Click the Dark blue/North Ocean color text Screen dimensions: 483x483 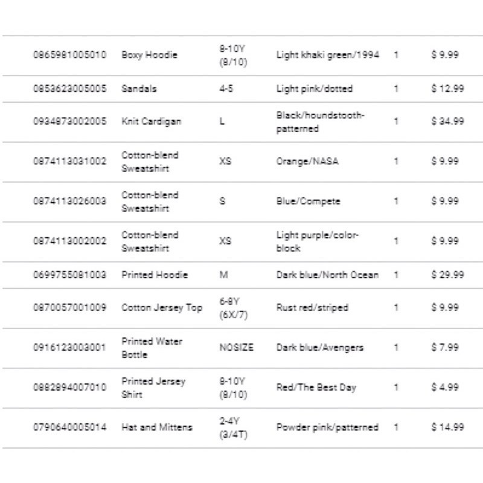[327, 275]
